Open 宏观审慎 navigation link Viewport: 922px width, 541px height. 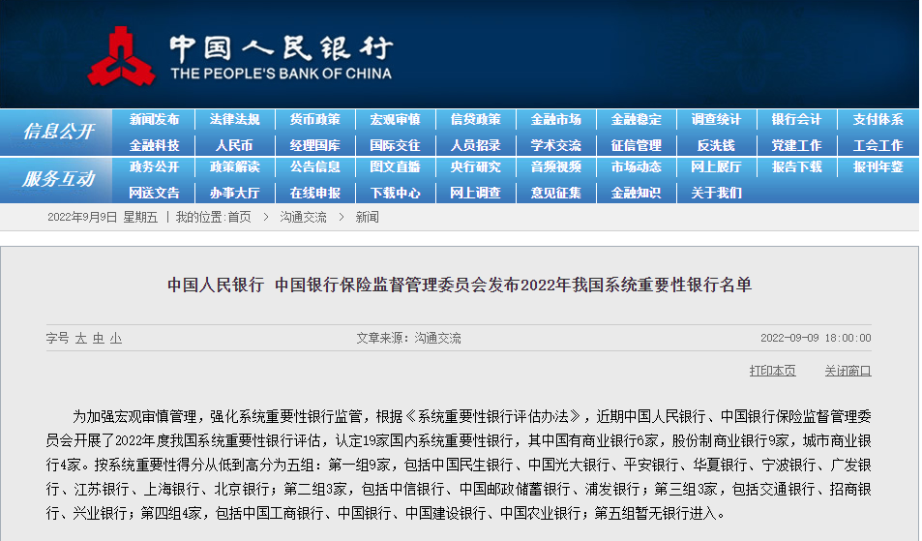[x=395, y=119]
